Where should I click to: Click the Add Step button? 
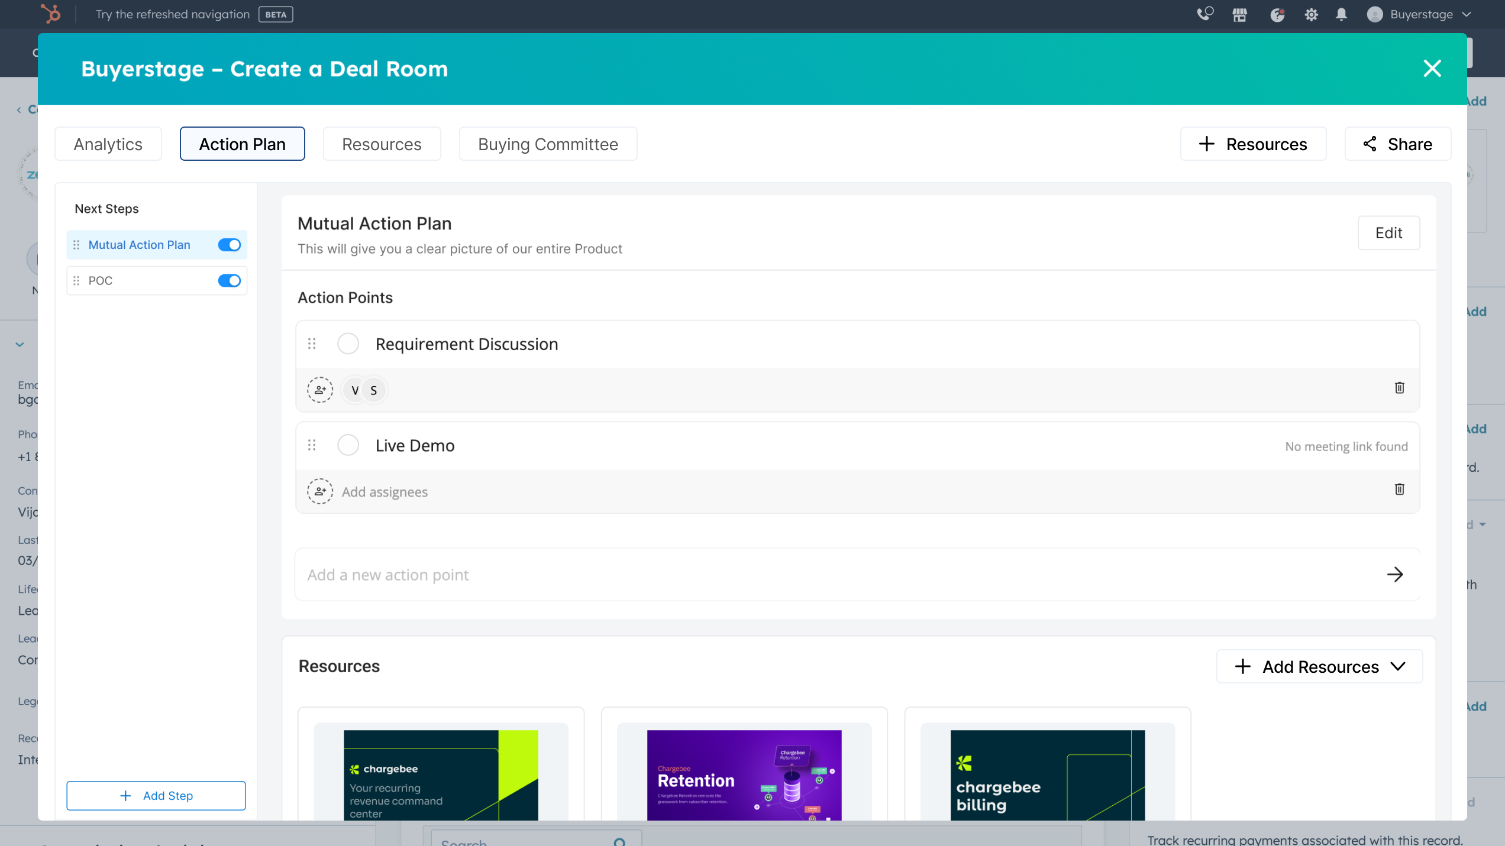coord(156,796)
